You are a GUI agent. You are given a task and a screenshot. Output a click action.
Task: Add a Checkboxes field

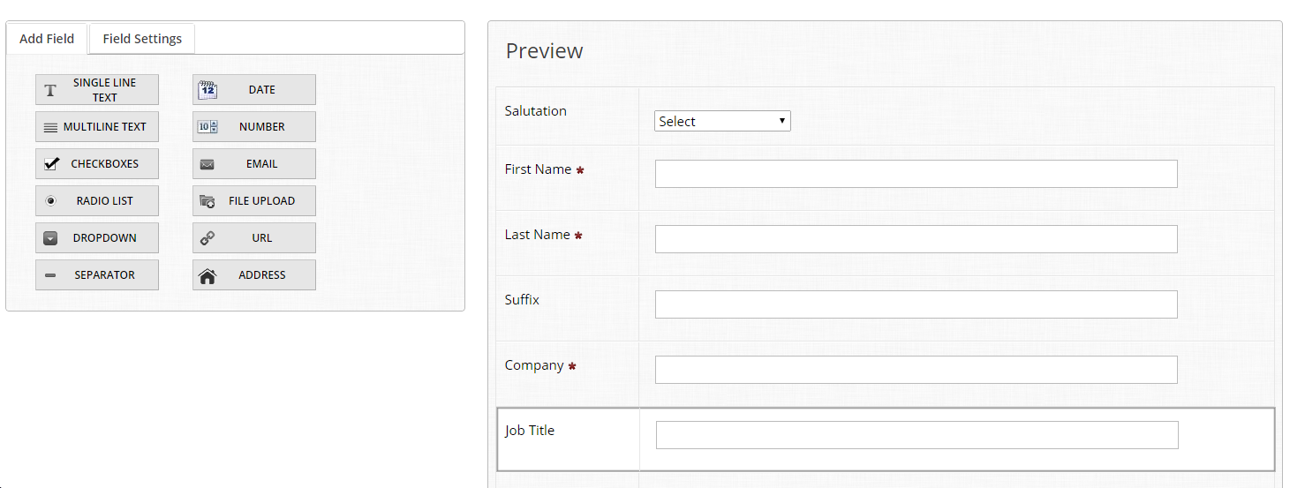click(x=97, y=164)
